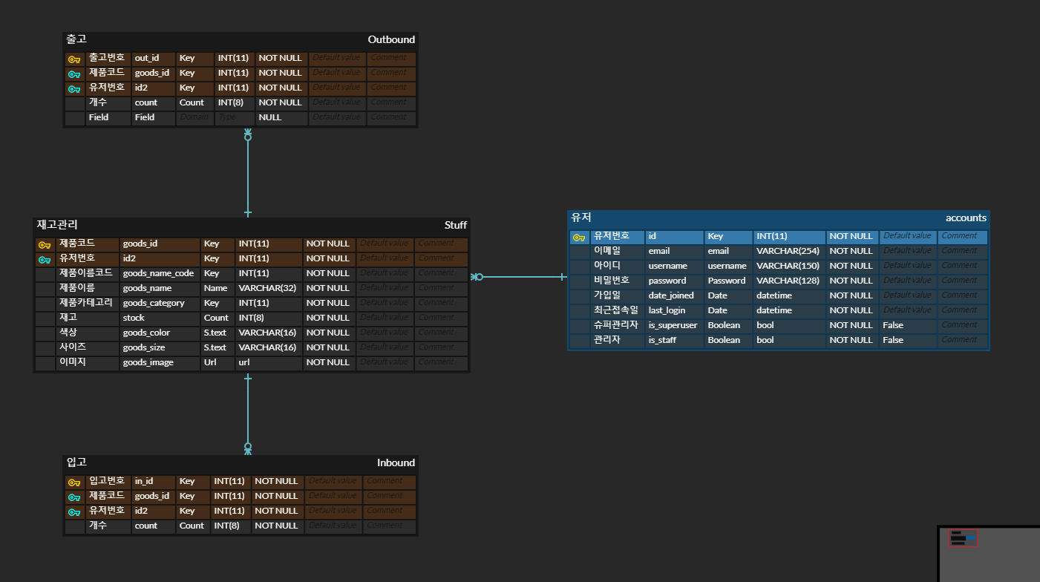Viewport: 1040px width, 582px height.
Task: Click the is_staff field cell
Action: point(674,340)
